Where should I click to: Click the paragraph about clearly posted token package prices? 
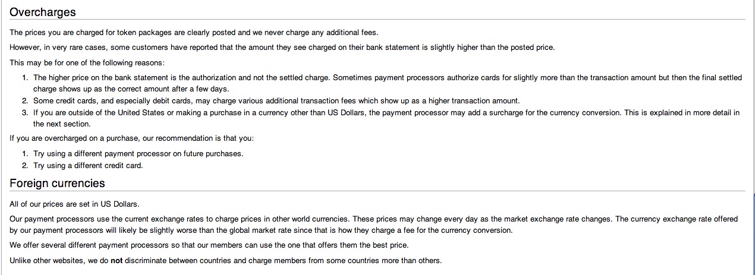194,33
